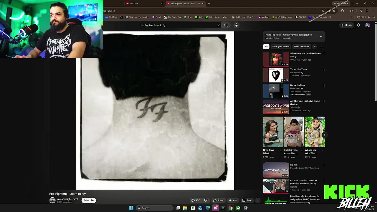The height and width of the screenshot is (212, 377).
Task: Open the Voxbot bookmark
Action: (263, 17)
